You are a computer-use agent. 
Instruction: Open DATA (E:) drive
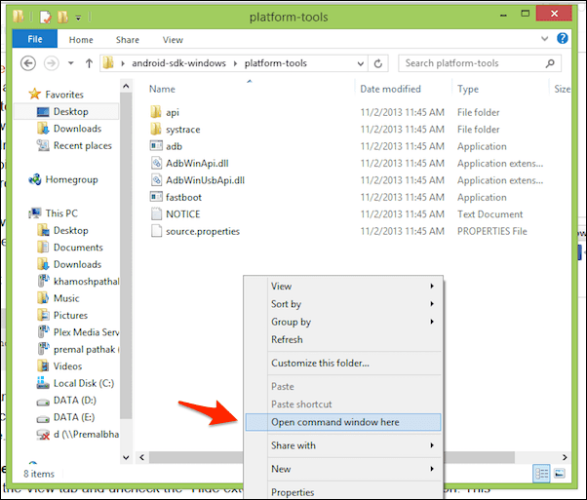(x=74, y=417)
